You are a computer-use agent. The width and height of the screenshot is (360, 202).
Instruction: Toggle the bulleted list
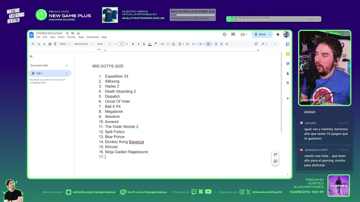201,44
